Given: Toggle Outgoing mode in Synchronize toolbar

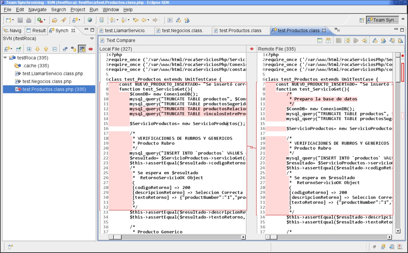Looking at the screenshot, I should [x=73, y=49].
